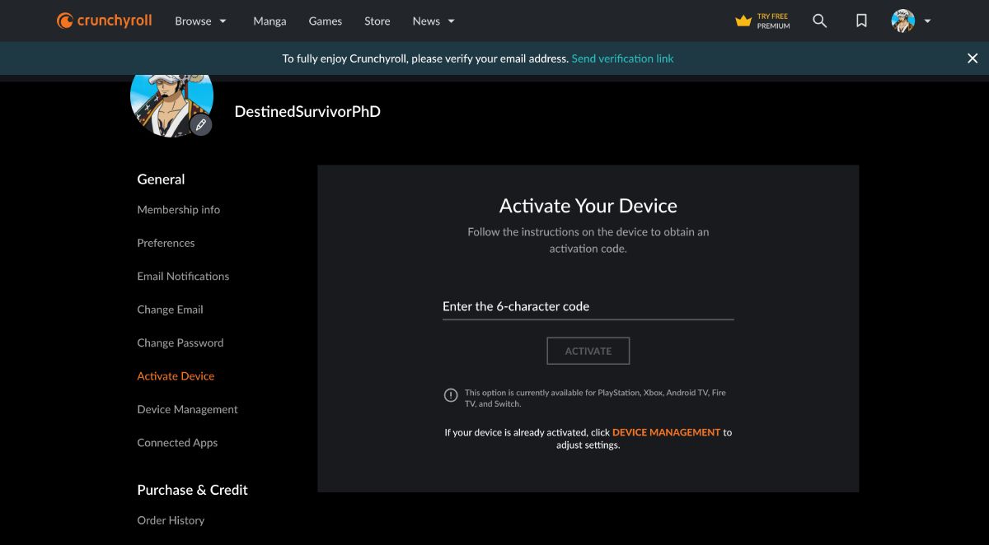This screenshot has height=545, width=989.
Task: Click the info icon beside availability note
Action: tap(451, 395)
